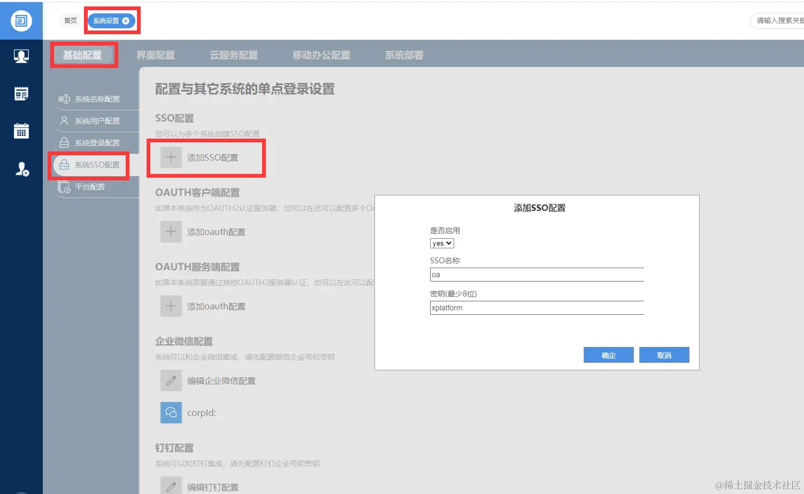804x494 pixels.
Task: Click the 系统登录配置 lock icon
Action: coord(64,142)
